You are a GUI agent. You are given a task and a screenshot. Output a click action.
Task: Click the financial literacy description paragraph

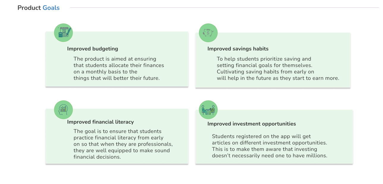123,144
